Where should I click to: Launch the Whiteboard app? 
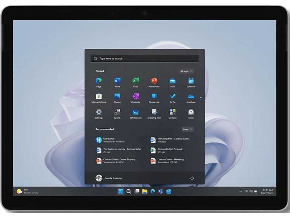135,114
